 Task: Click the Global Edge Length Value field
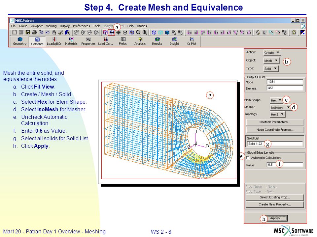pyautogui.click(x=285, y=165)
